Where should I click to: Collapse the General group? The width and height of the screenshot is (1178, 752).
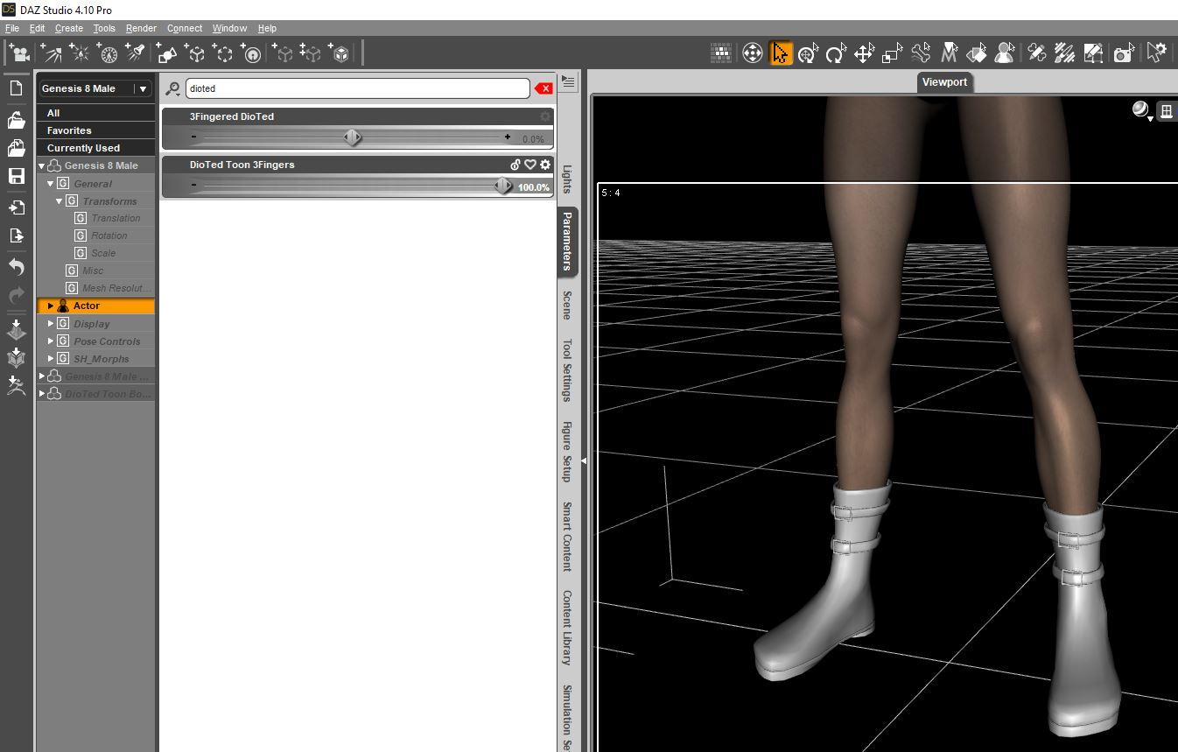tap(51, 184)
